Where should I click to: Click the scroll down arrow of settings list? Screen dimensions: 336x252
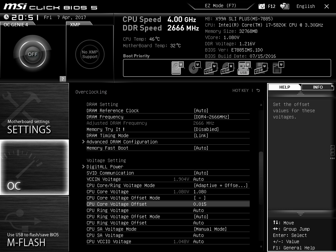tap(261, 247)
